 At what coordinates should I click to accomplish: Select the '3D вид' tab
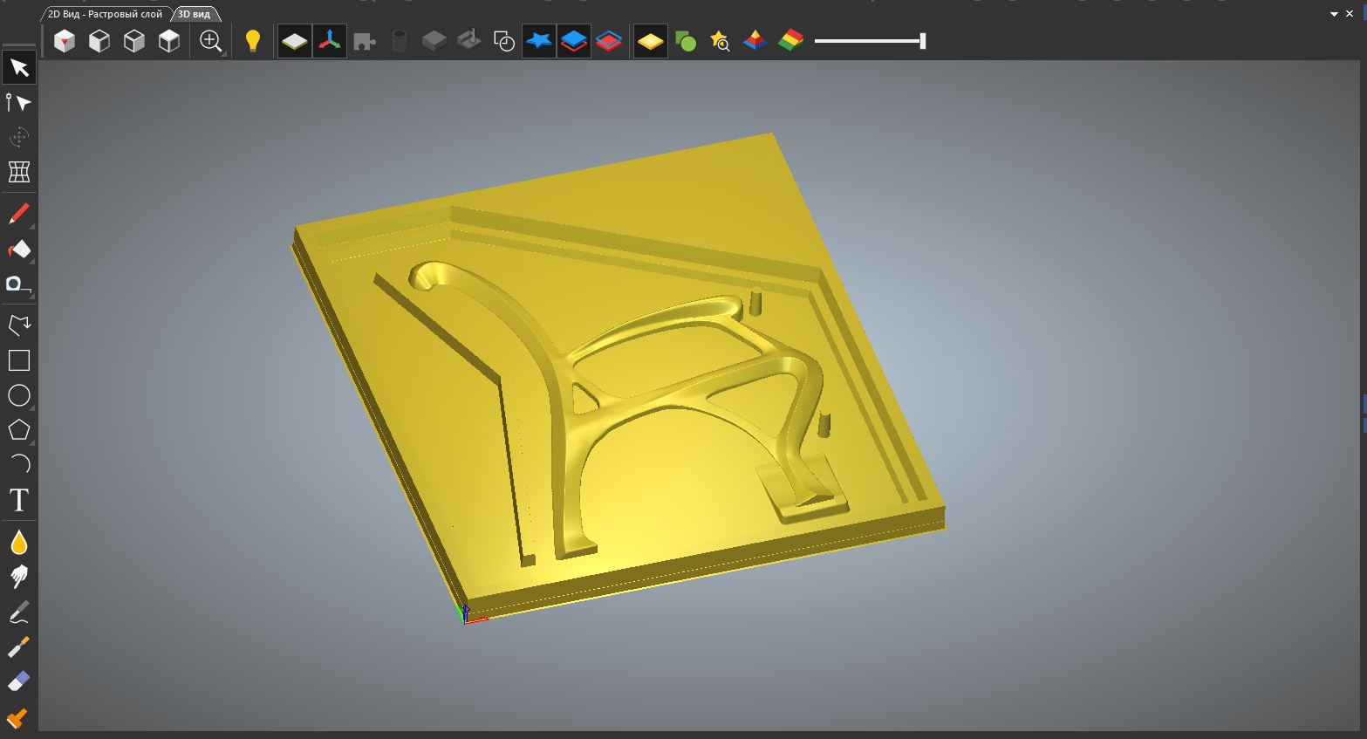point(195,14)
